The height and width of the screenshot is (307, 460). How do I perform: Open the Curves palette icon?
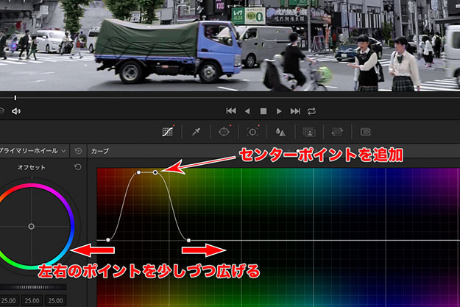pyautogui.click(x=169, y=132)
